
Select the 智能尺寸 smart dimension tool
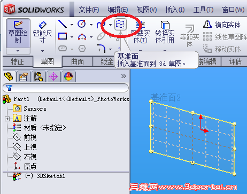pos(42,33)
